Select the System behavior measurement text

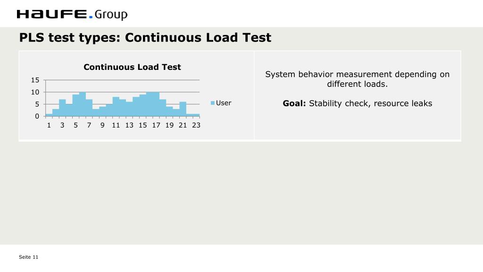point(358,79)
